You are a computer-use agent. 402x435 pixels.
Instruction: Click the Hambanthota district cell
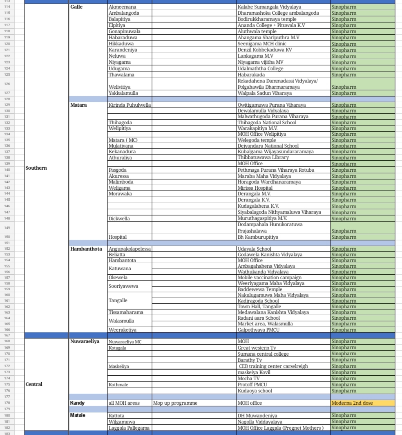pyautogui.click(x=88, y=289)
